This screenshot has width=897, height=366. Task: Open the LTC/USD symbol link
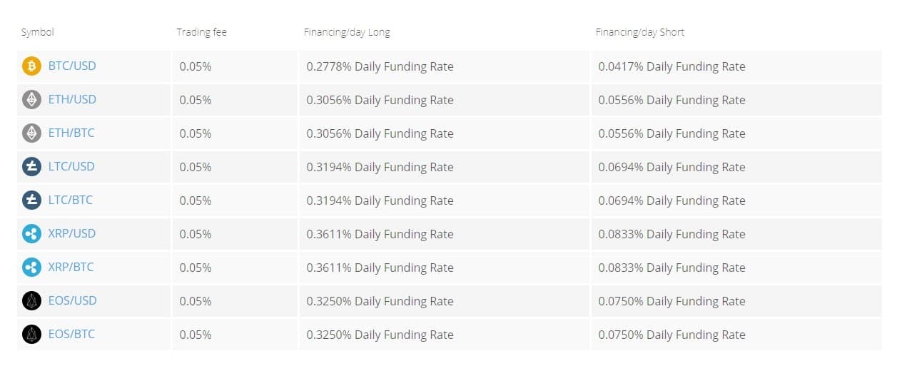pyautogui.click(x=71, y=166)
